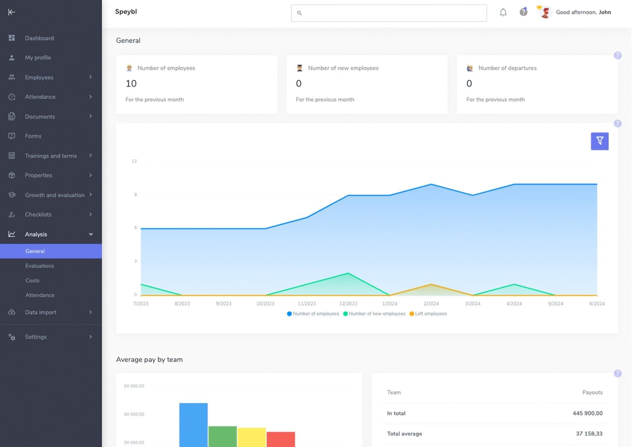This screenshot has width=632, height=447.
Task: Click the Speybl brand title
Action: (126, 12)
